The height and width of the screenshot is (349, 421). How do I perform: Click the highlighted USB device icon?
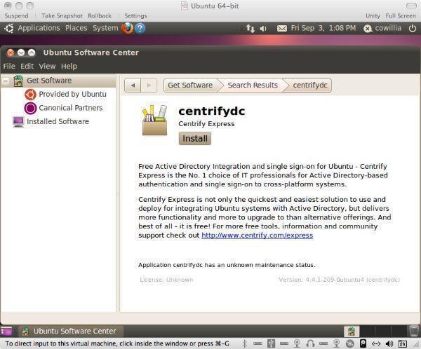271,343
